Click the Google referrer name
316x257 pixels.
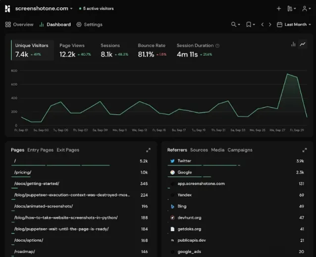(x=185, y=172)
